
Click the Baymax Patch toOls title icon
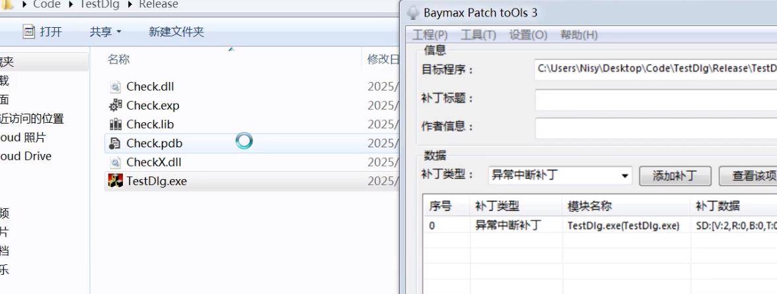(412, 13)
